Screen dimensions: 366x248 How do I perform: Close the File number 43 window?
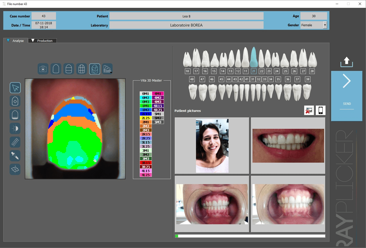360,4
